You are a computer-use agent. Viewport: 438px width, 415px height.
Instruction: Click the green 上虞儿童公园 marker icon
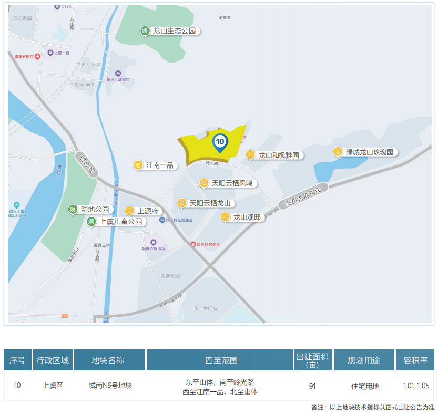(x=91, y=222)
